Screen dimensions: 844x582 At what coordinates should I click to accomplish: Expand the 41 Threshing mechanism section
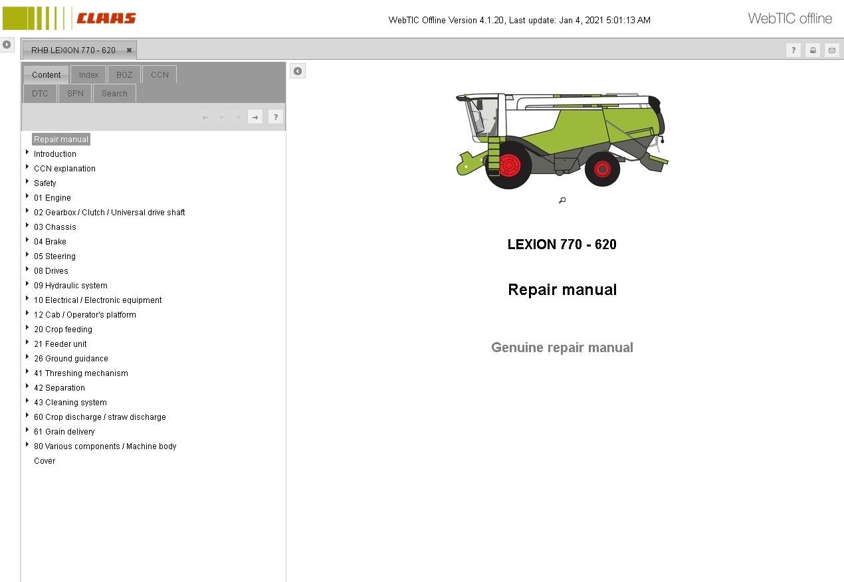[27, 373]
